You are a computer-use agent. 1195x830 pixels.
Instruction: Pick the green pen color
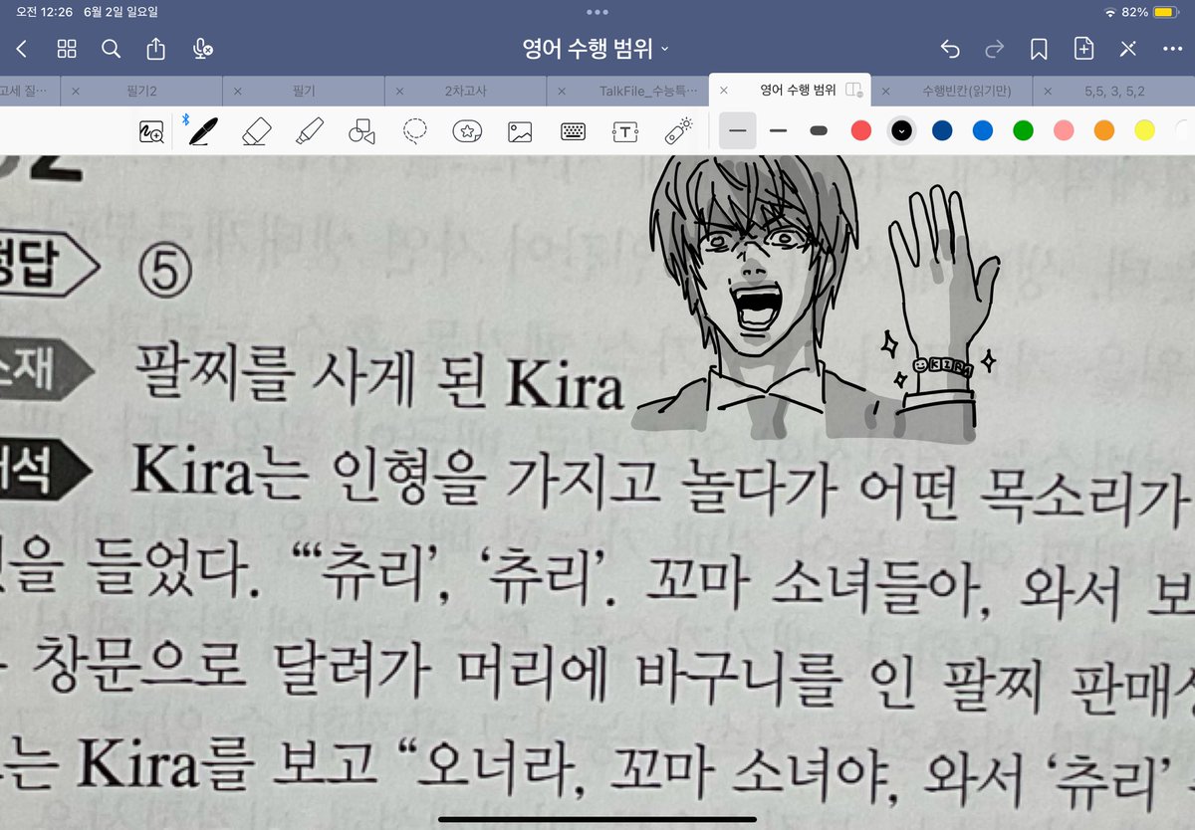[x=1023, y=130]
